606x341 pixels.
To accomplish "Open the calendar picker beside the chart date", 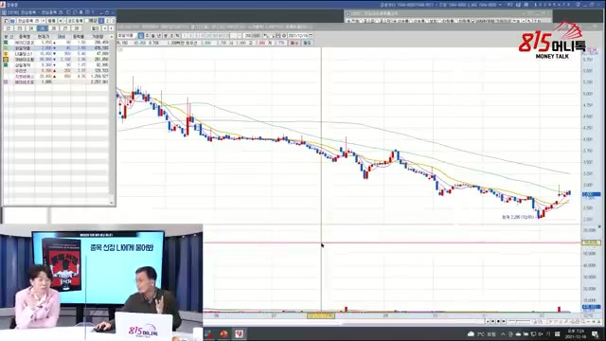I will click(x=311, y=36).
